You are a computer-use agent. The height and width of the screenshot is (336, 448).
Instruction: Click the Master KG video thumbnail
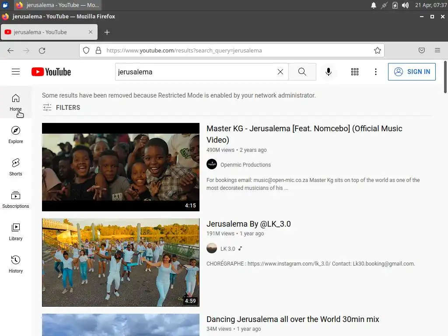pyautogui.click(x=121, y=167)
